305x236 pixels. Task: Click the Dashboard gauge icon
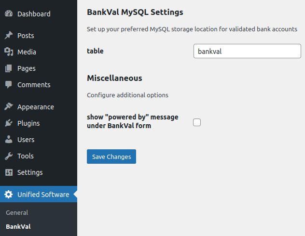pos(9,13)
